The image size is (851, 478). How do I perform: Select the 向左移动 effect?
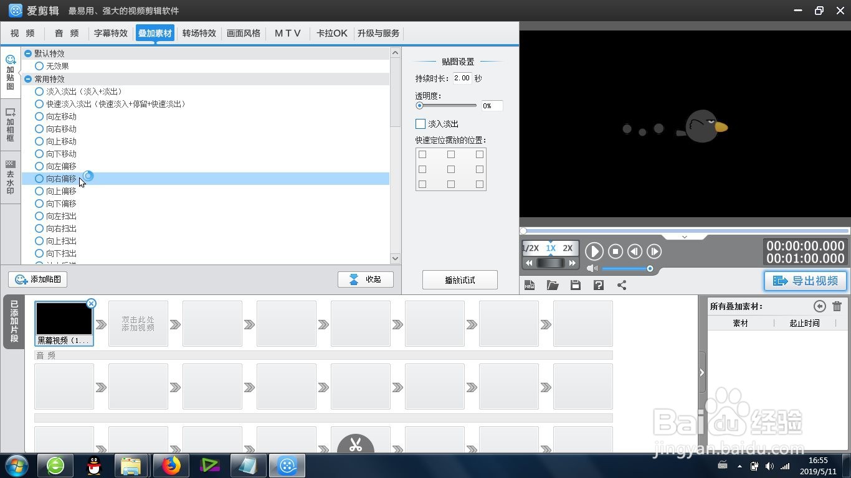[56, 116]
